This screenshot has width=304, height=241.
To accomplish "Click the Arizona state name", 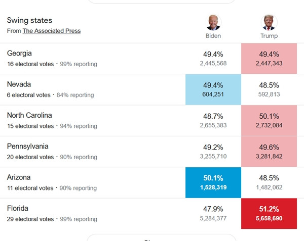I will click(x=19, y=177).
